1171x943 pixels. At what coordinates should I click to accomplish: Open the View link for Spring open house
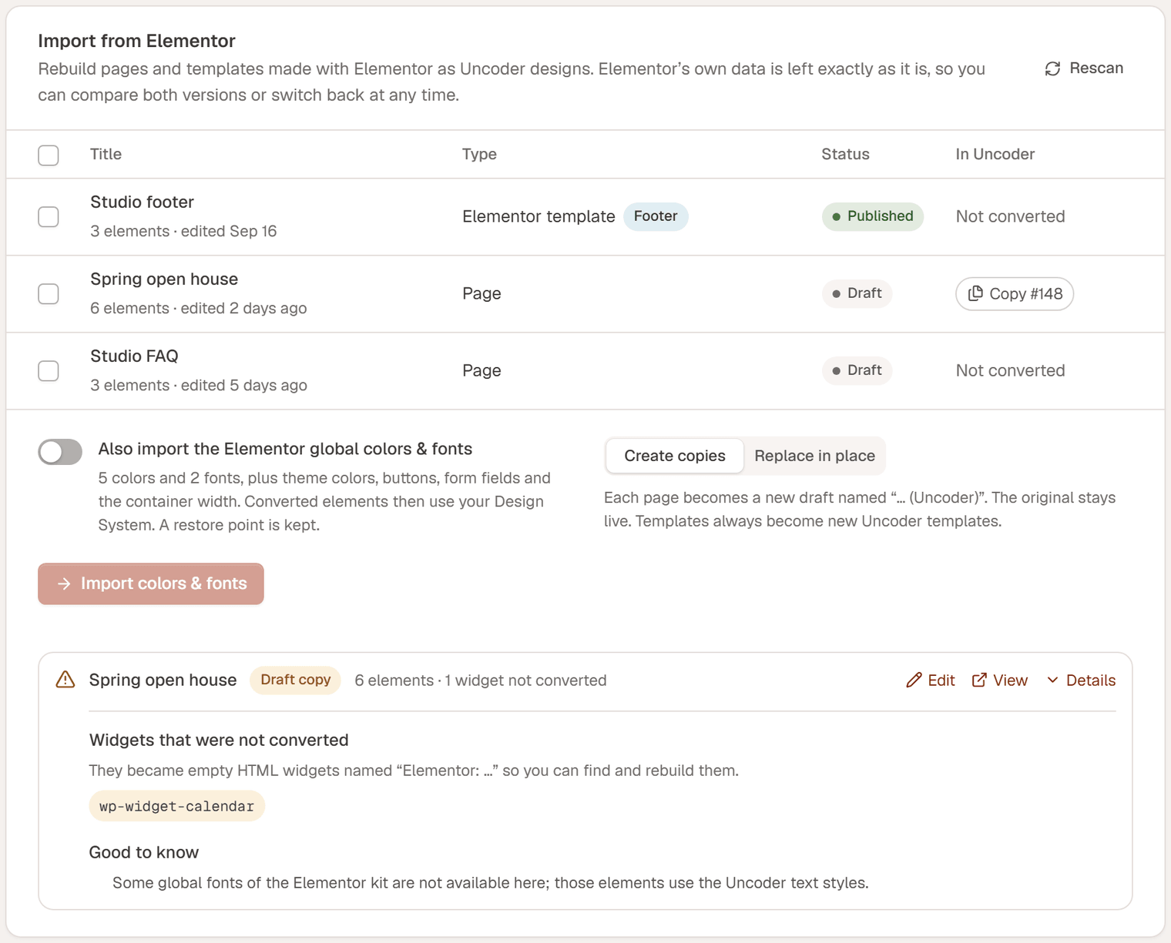[x=1000, y=680]
